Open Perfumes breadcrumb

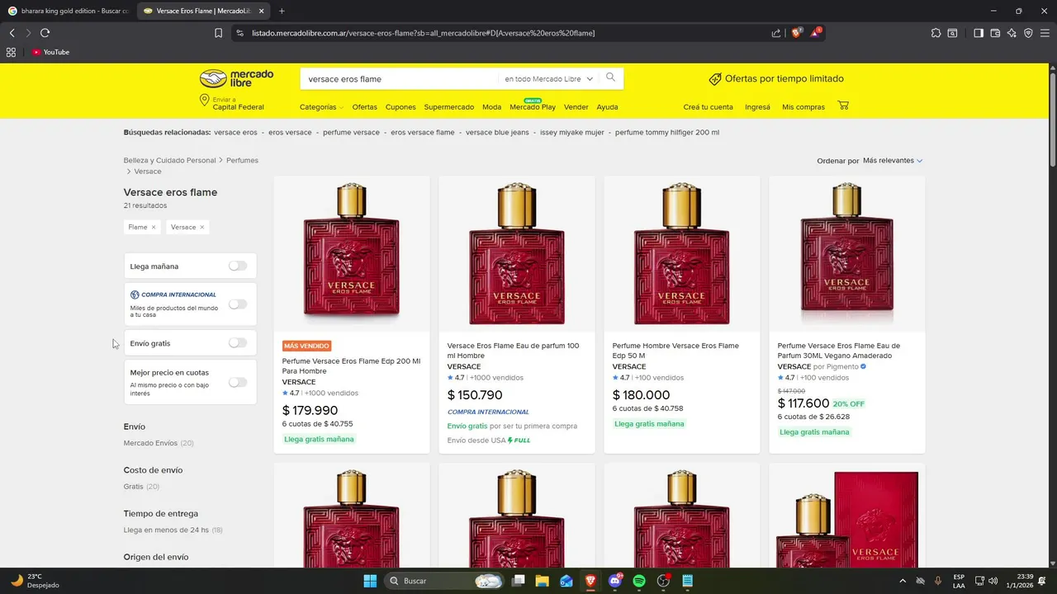[x=242, y=160]
